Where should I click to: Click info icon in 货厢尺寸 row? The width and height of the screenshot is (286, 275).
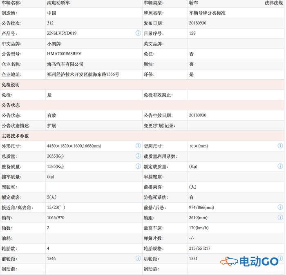point(280,145)
